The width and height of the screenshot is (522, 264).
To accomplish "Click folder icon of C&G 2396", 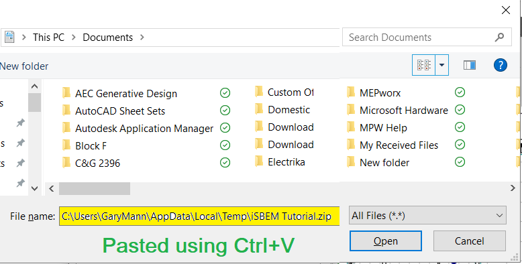I will 66,162.
